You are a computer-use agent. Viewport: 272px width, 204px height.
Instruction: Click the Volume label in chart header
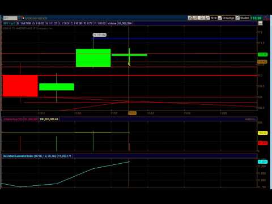click(x=112, y=23)
